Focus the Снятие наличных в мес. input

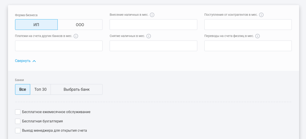pyautogui.click(x=153, y=46)
